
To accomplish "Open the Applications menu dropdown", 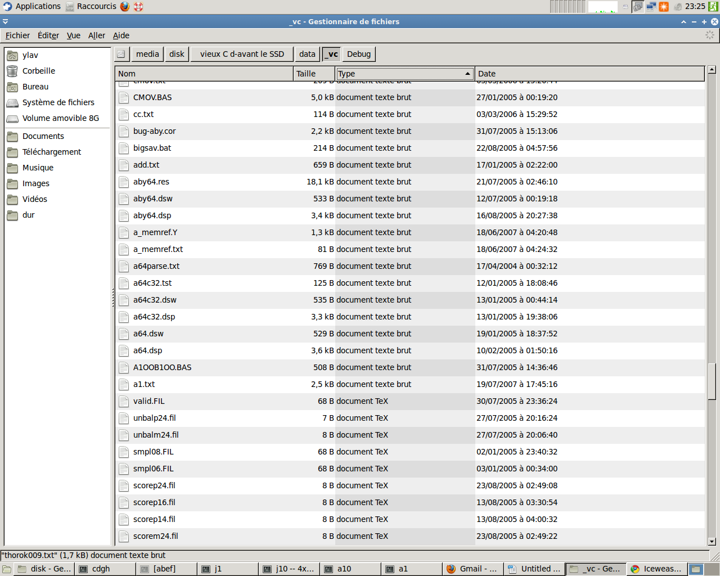I will tap(31, 6).
